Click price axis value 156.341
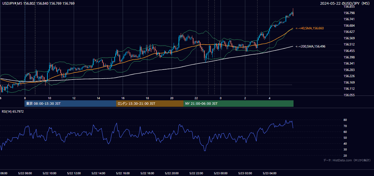Screen dimensions: 374x176 click(349, 63)
